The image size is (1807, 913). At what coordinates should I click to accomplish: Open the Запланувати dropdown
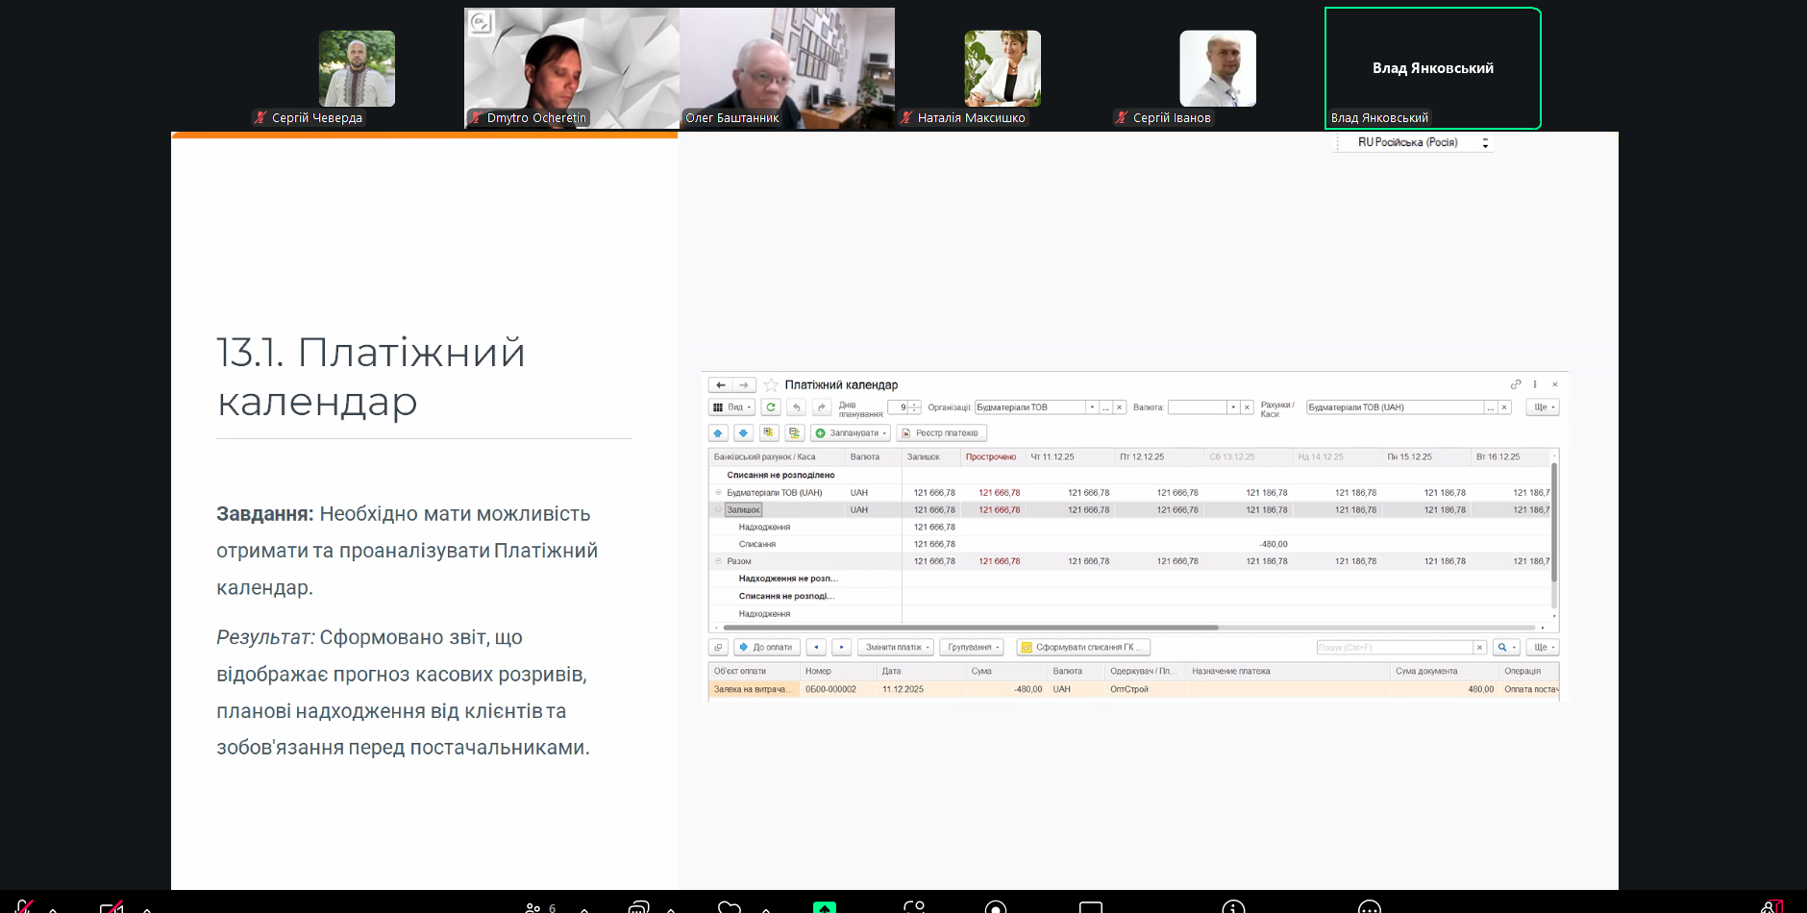point(851,433)
